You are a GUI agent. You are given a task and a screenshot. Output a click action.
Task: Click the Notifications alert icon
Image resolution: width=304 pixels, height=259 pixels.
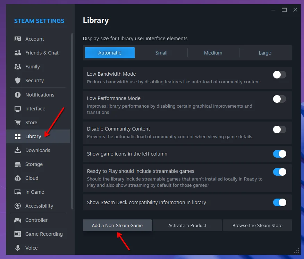18,95
